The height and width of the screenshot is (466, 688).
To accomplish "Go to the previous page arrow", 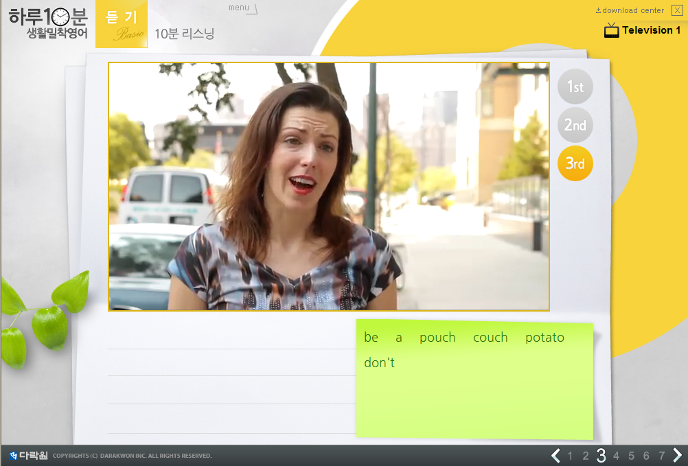I will [555, 455].
